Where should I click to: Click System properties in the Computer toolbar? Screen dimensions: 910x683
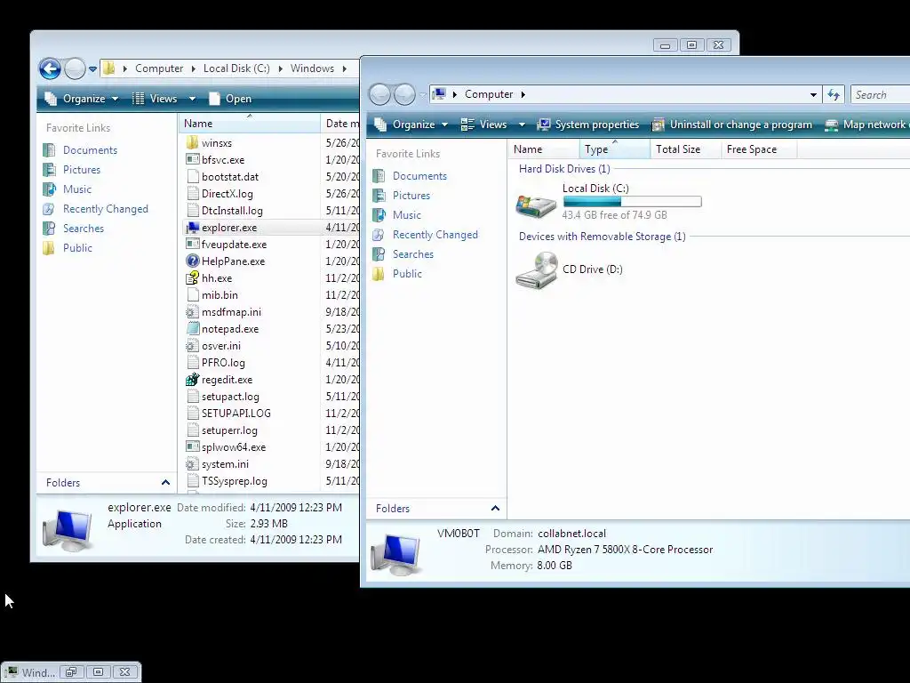[x=588, y=125]
